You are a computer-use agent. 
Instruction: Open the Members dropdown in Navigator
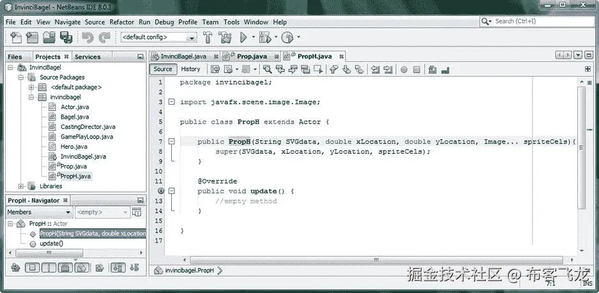[x=40, y=212]
